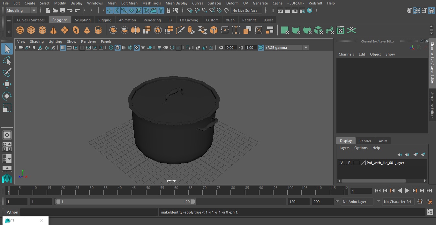Click the No Live Surface field

click(246, 11)
